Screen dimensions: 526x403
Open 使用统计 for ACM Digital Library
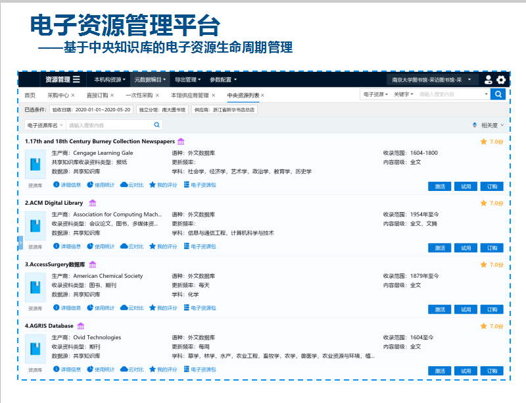coord(101,246)
